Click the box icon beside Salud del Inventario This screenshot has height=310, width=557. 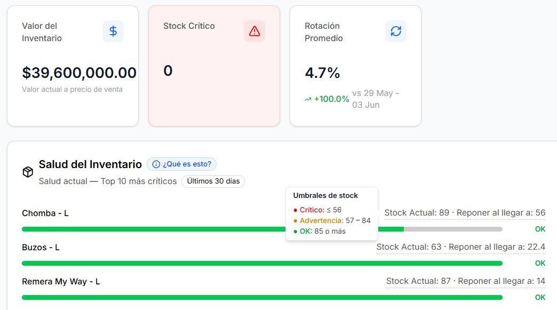pyautogui.click(x=28, y=172)
